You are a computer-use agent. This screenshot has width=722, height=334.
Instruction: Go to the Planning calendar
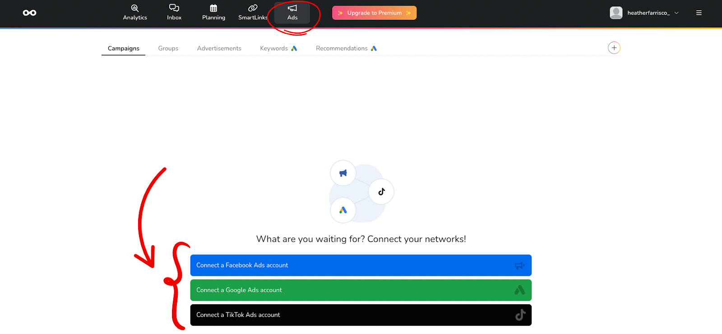click(213, 13)
